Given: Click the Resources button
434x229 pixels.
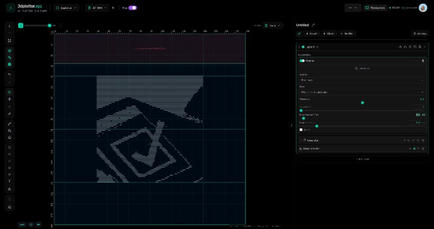Looking at the screenshot, I should pos(376,8).
